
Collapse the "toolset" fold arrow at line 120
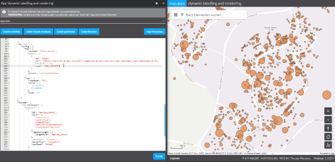pos(9,103)
